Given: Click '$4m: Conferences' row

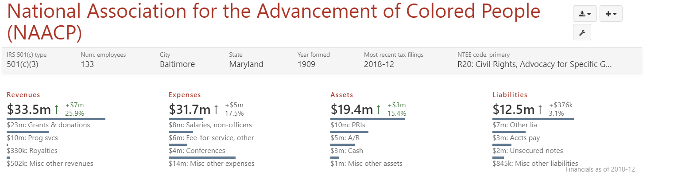Looking at the screenshot, I should tap(197, 151).
